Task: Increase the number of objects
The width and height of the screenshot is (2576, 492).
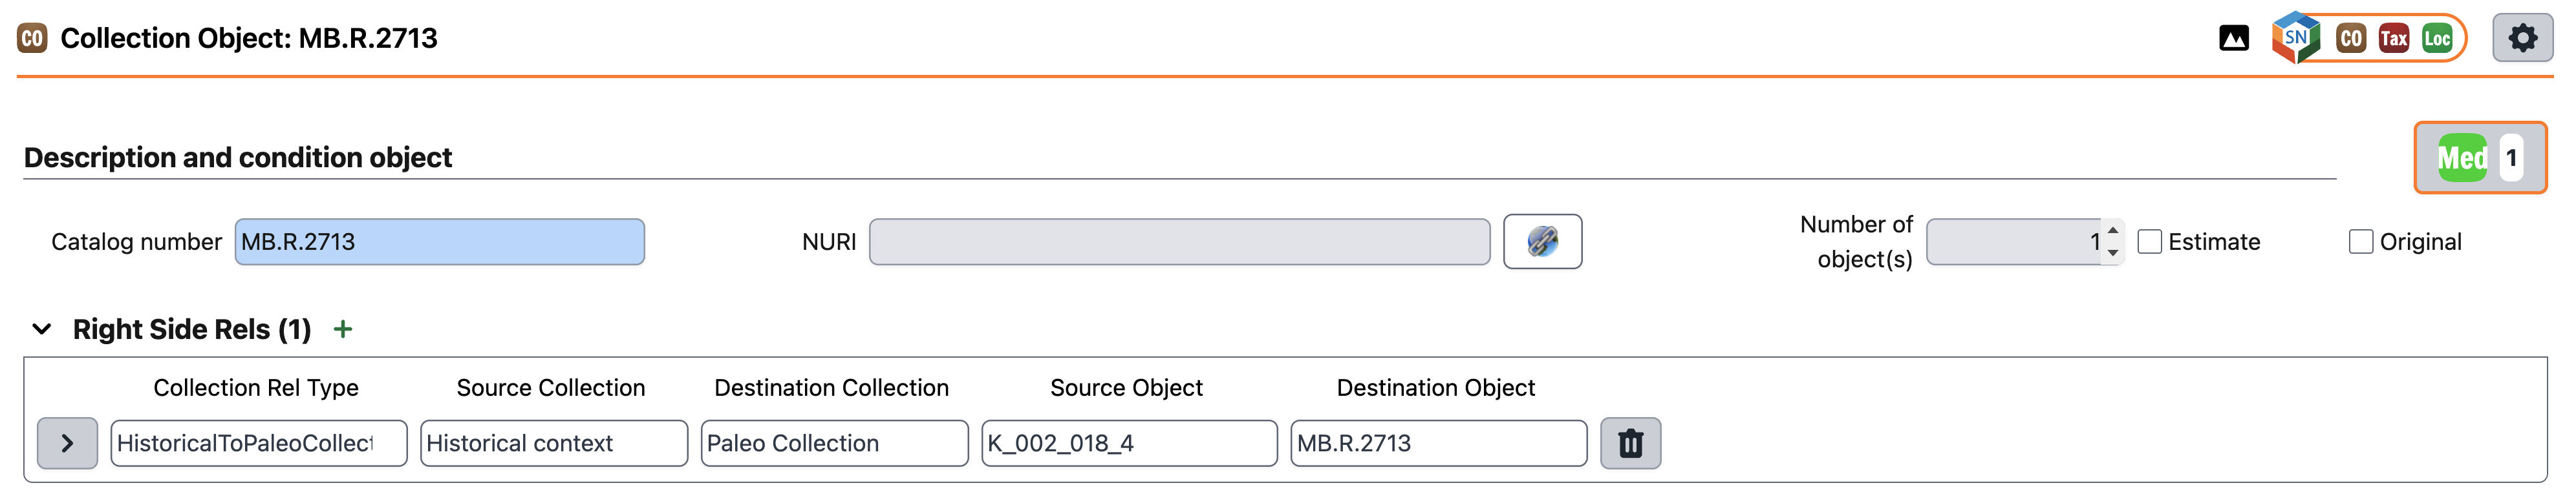Action: point(2112,231)
